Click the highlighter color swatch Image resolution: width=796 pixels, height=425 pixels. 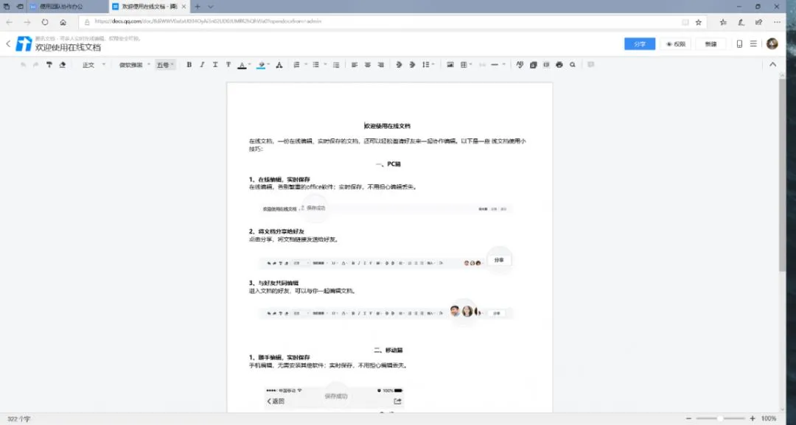point(261,65)
